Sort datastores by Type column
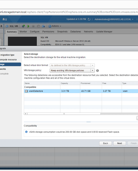 (130, 83)
